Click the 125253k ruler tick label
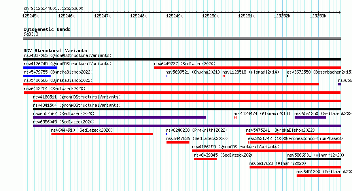352x191 pixels. click(x=318, y=16)
